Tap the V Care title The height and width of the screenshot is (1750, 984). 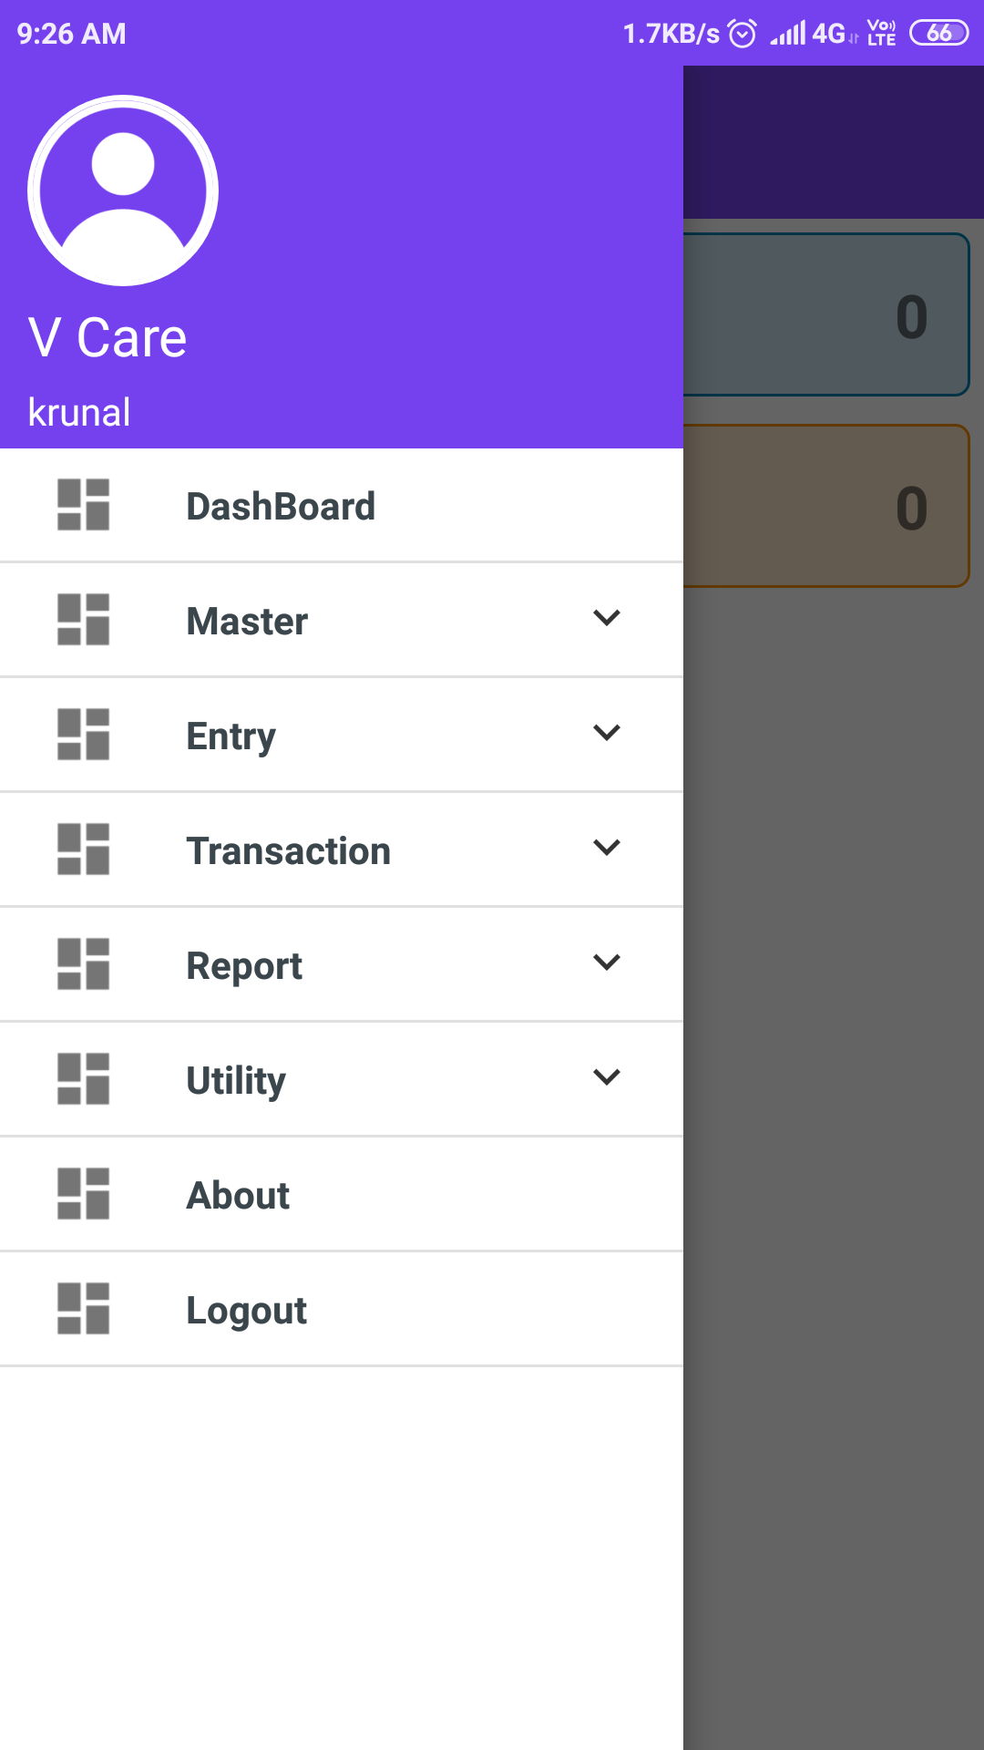108,338
